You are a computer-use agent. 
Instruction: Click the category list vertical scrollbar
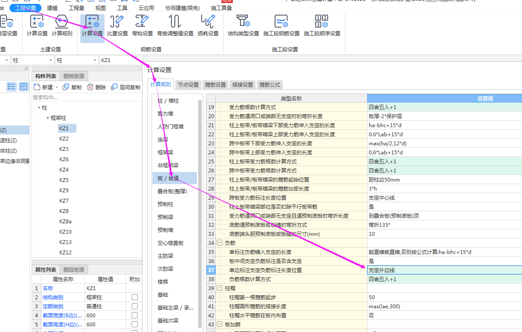point(200,213)
